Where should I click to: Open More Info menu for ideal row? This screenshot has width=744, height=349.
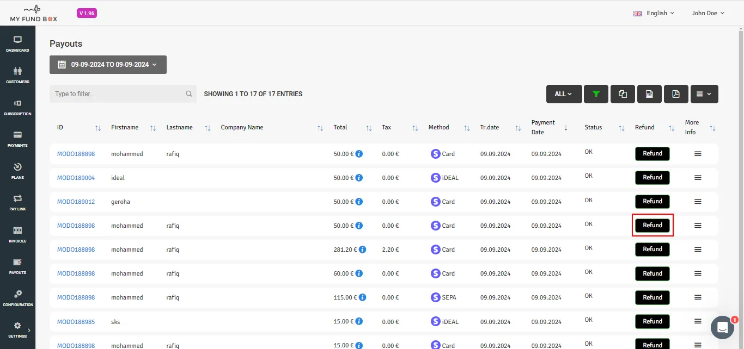coord(698,178)
